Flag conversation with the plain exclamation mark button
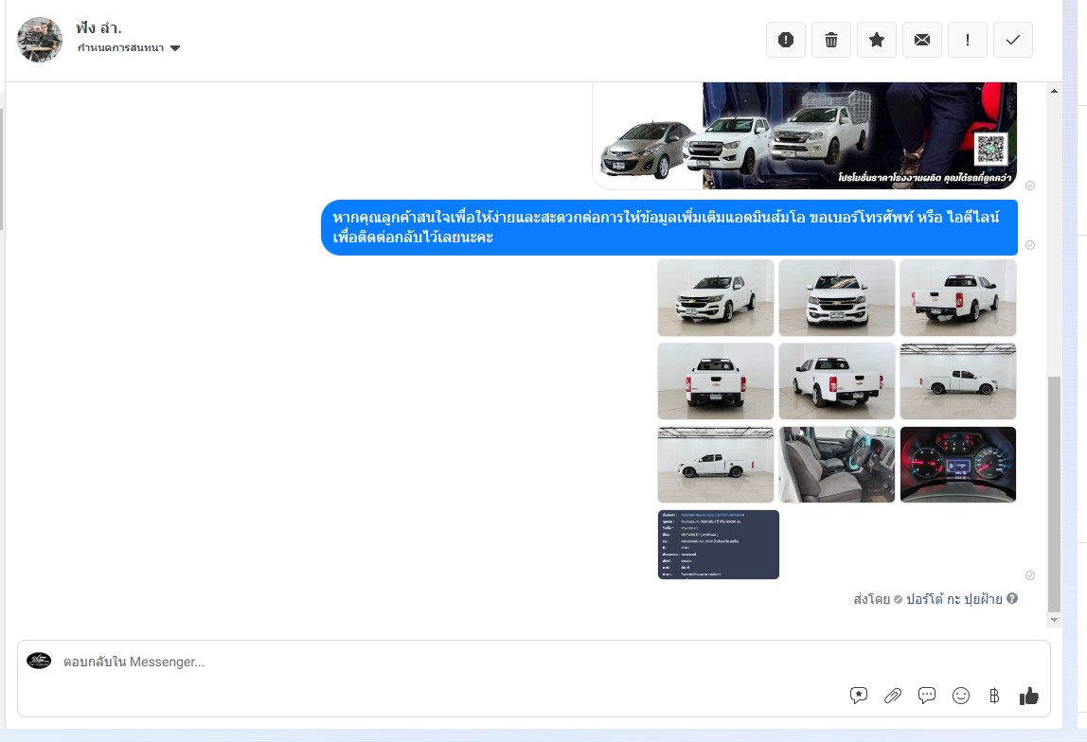This screenshot has height=742, width=1087. point(968,40)
